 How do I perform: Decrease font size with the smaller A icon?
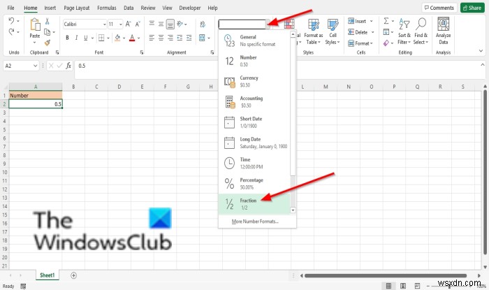point(138,24)
